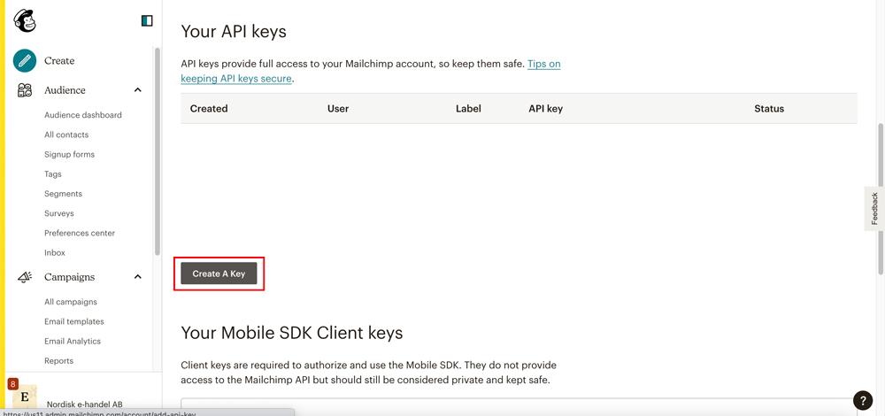Click the account avatar with notification badge
This screenshot has width=885, height=416.
click(23, 395)
